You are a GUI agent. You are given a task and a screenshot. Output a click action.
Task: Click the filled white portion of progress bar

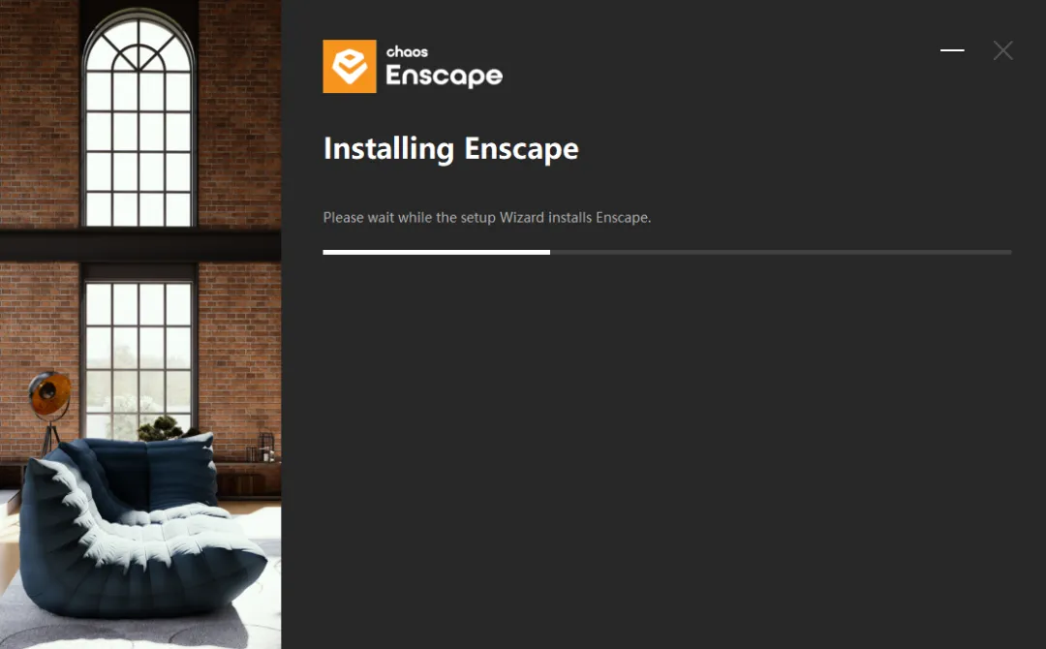coord(436,252)
